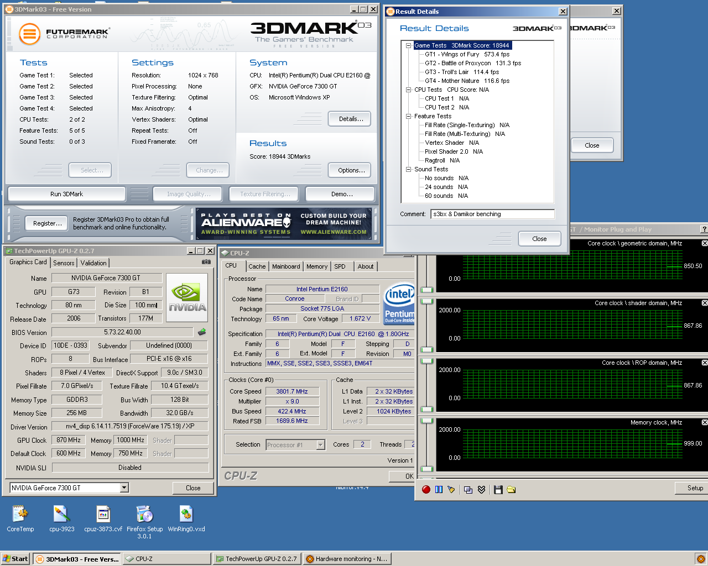Select the cpuz-3873.cvf desktop file
708x566 pixels.
[x=103, y=518]
